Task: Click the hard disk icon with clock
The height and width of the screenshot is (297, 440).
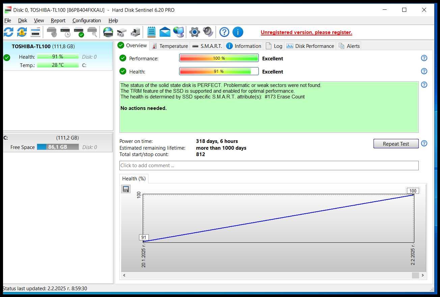Action: click(65, 32)
